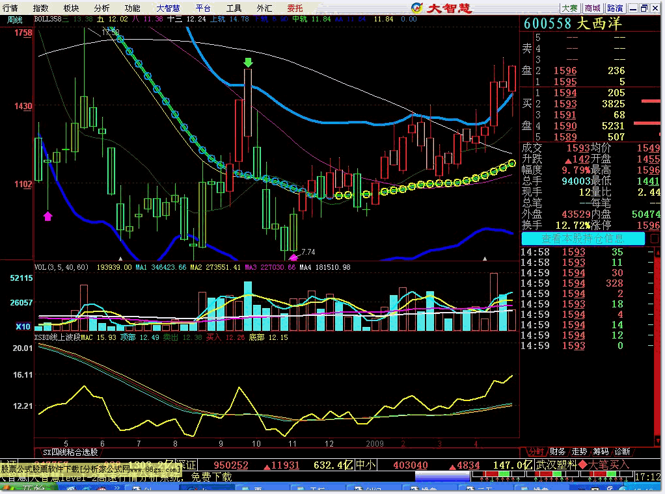This screenshot has width=665, height=494.
Task: Click the 周线 weekly period label
Action: [x=15, y=19]
